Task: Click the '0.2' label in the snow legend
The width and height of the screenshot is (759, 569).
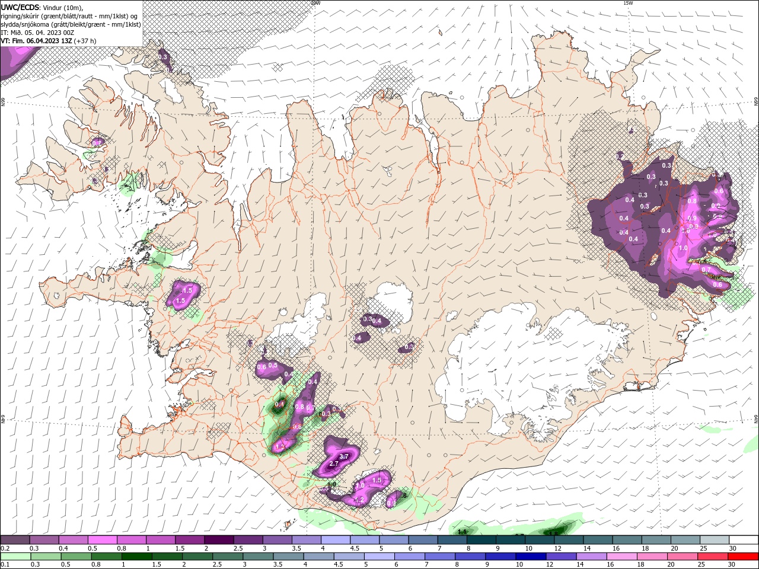Action: pyautogui.click(x=5, y=548)
